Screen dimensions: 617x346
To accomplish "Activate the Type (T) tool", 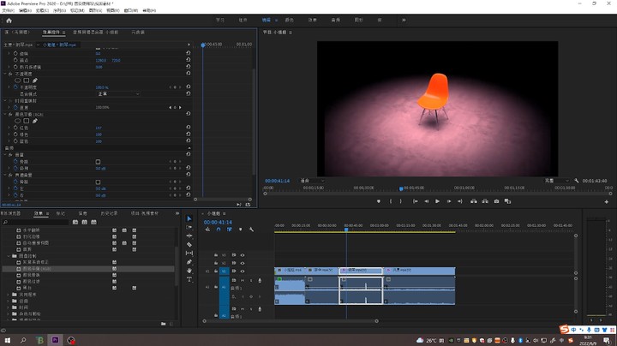I will coord(189,279).
